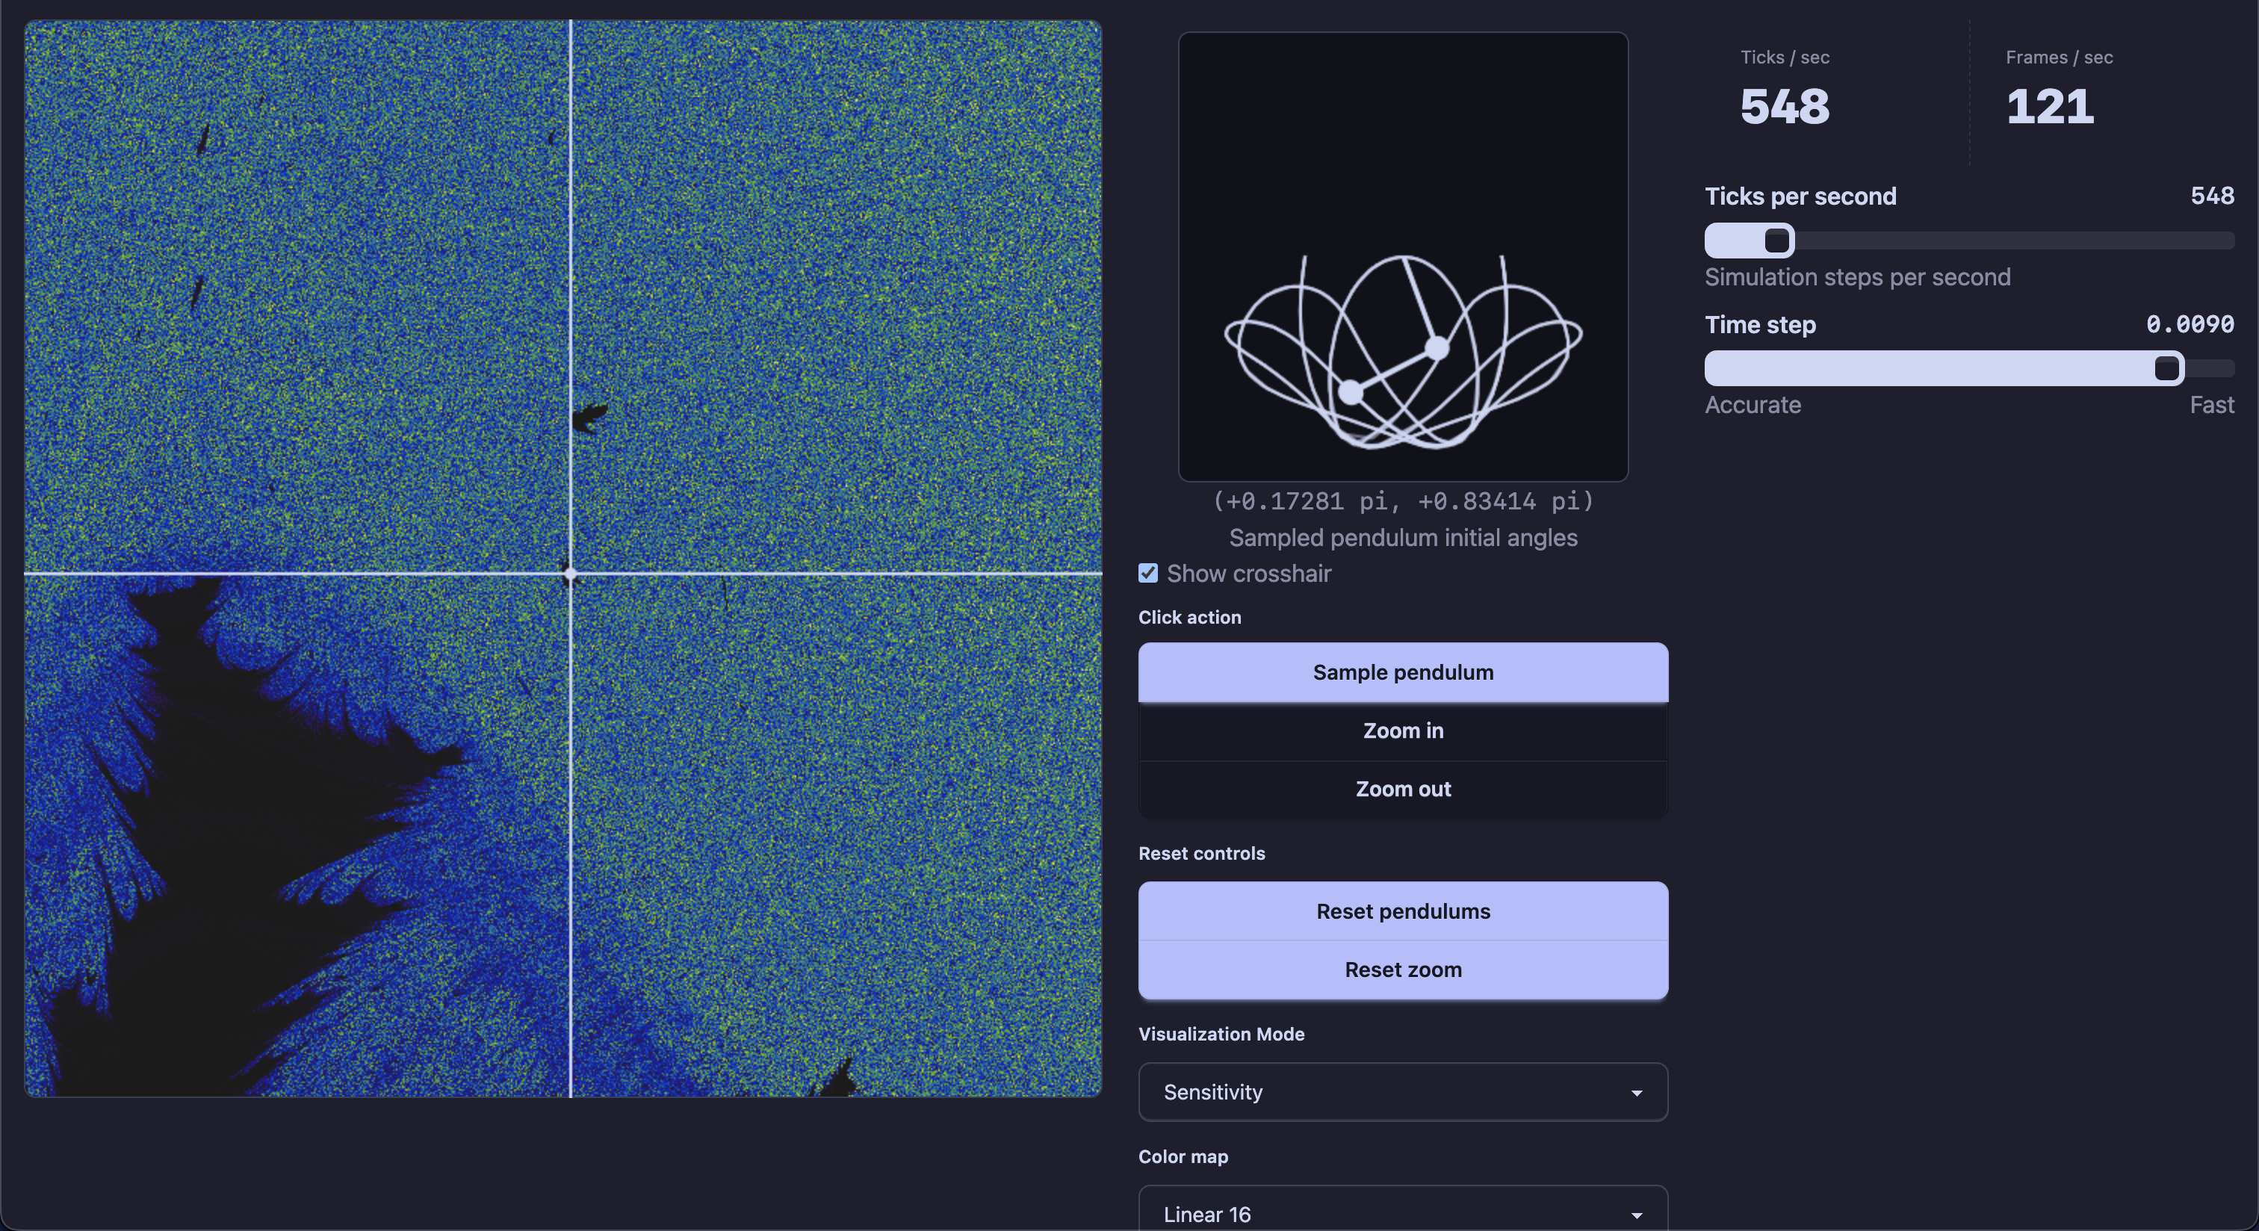Screen dimensions: 2259x1231
Task: Select Zoom in click action
Action: (1402, 731)
